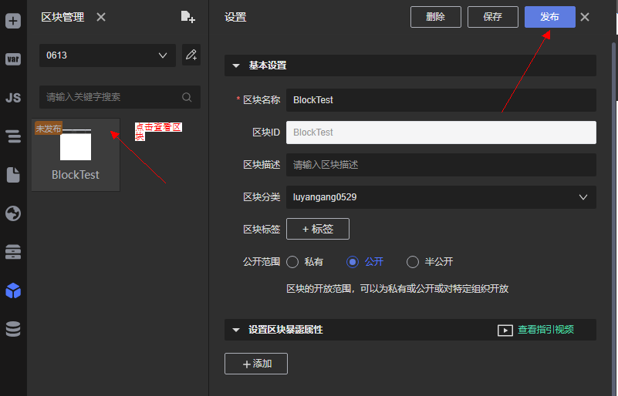
Task: Click the edit category pencil icon
Action: 191,55
